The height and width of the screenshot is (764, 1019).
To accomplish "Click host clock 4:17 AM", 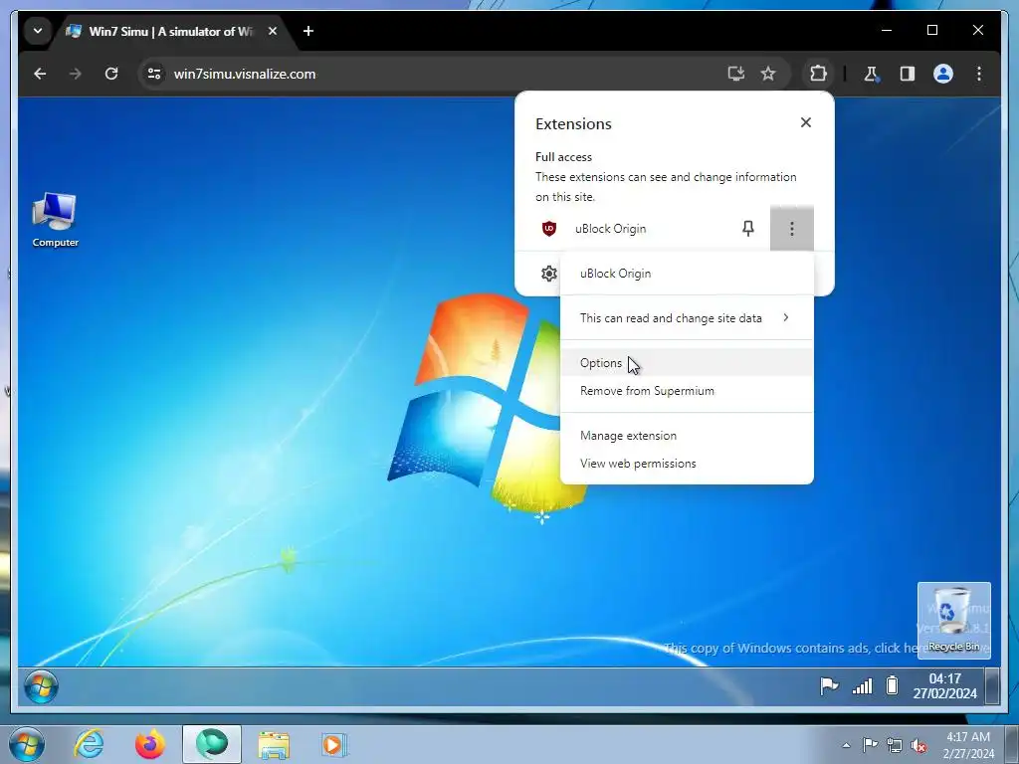I will (968, 745).
